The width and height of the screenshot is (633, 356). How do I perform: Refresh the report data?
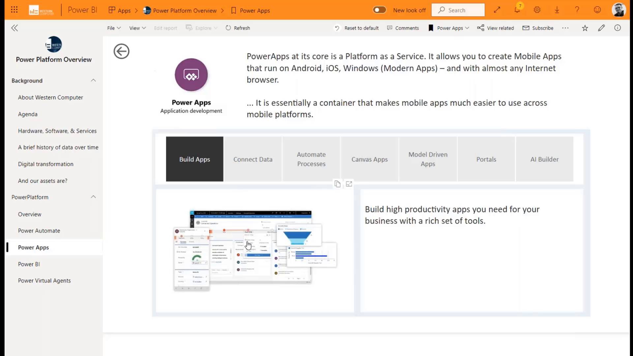[237, 28]
